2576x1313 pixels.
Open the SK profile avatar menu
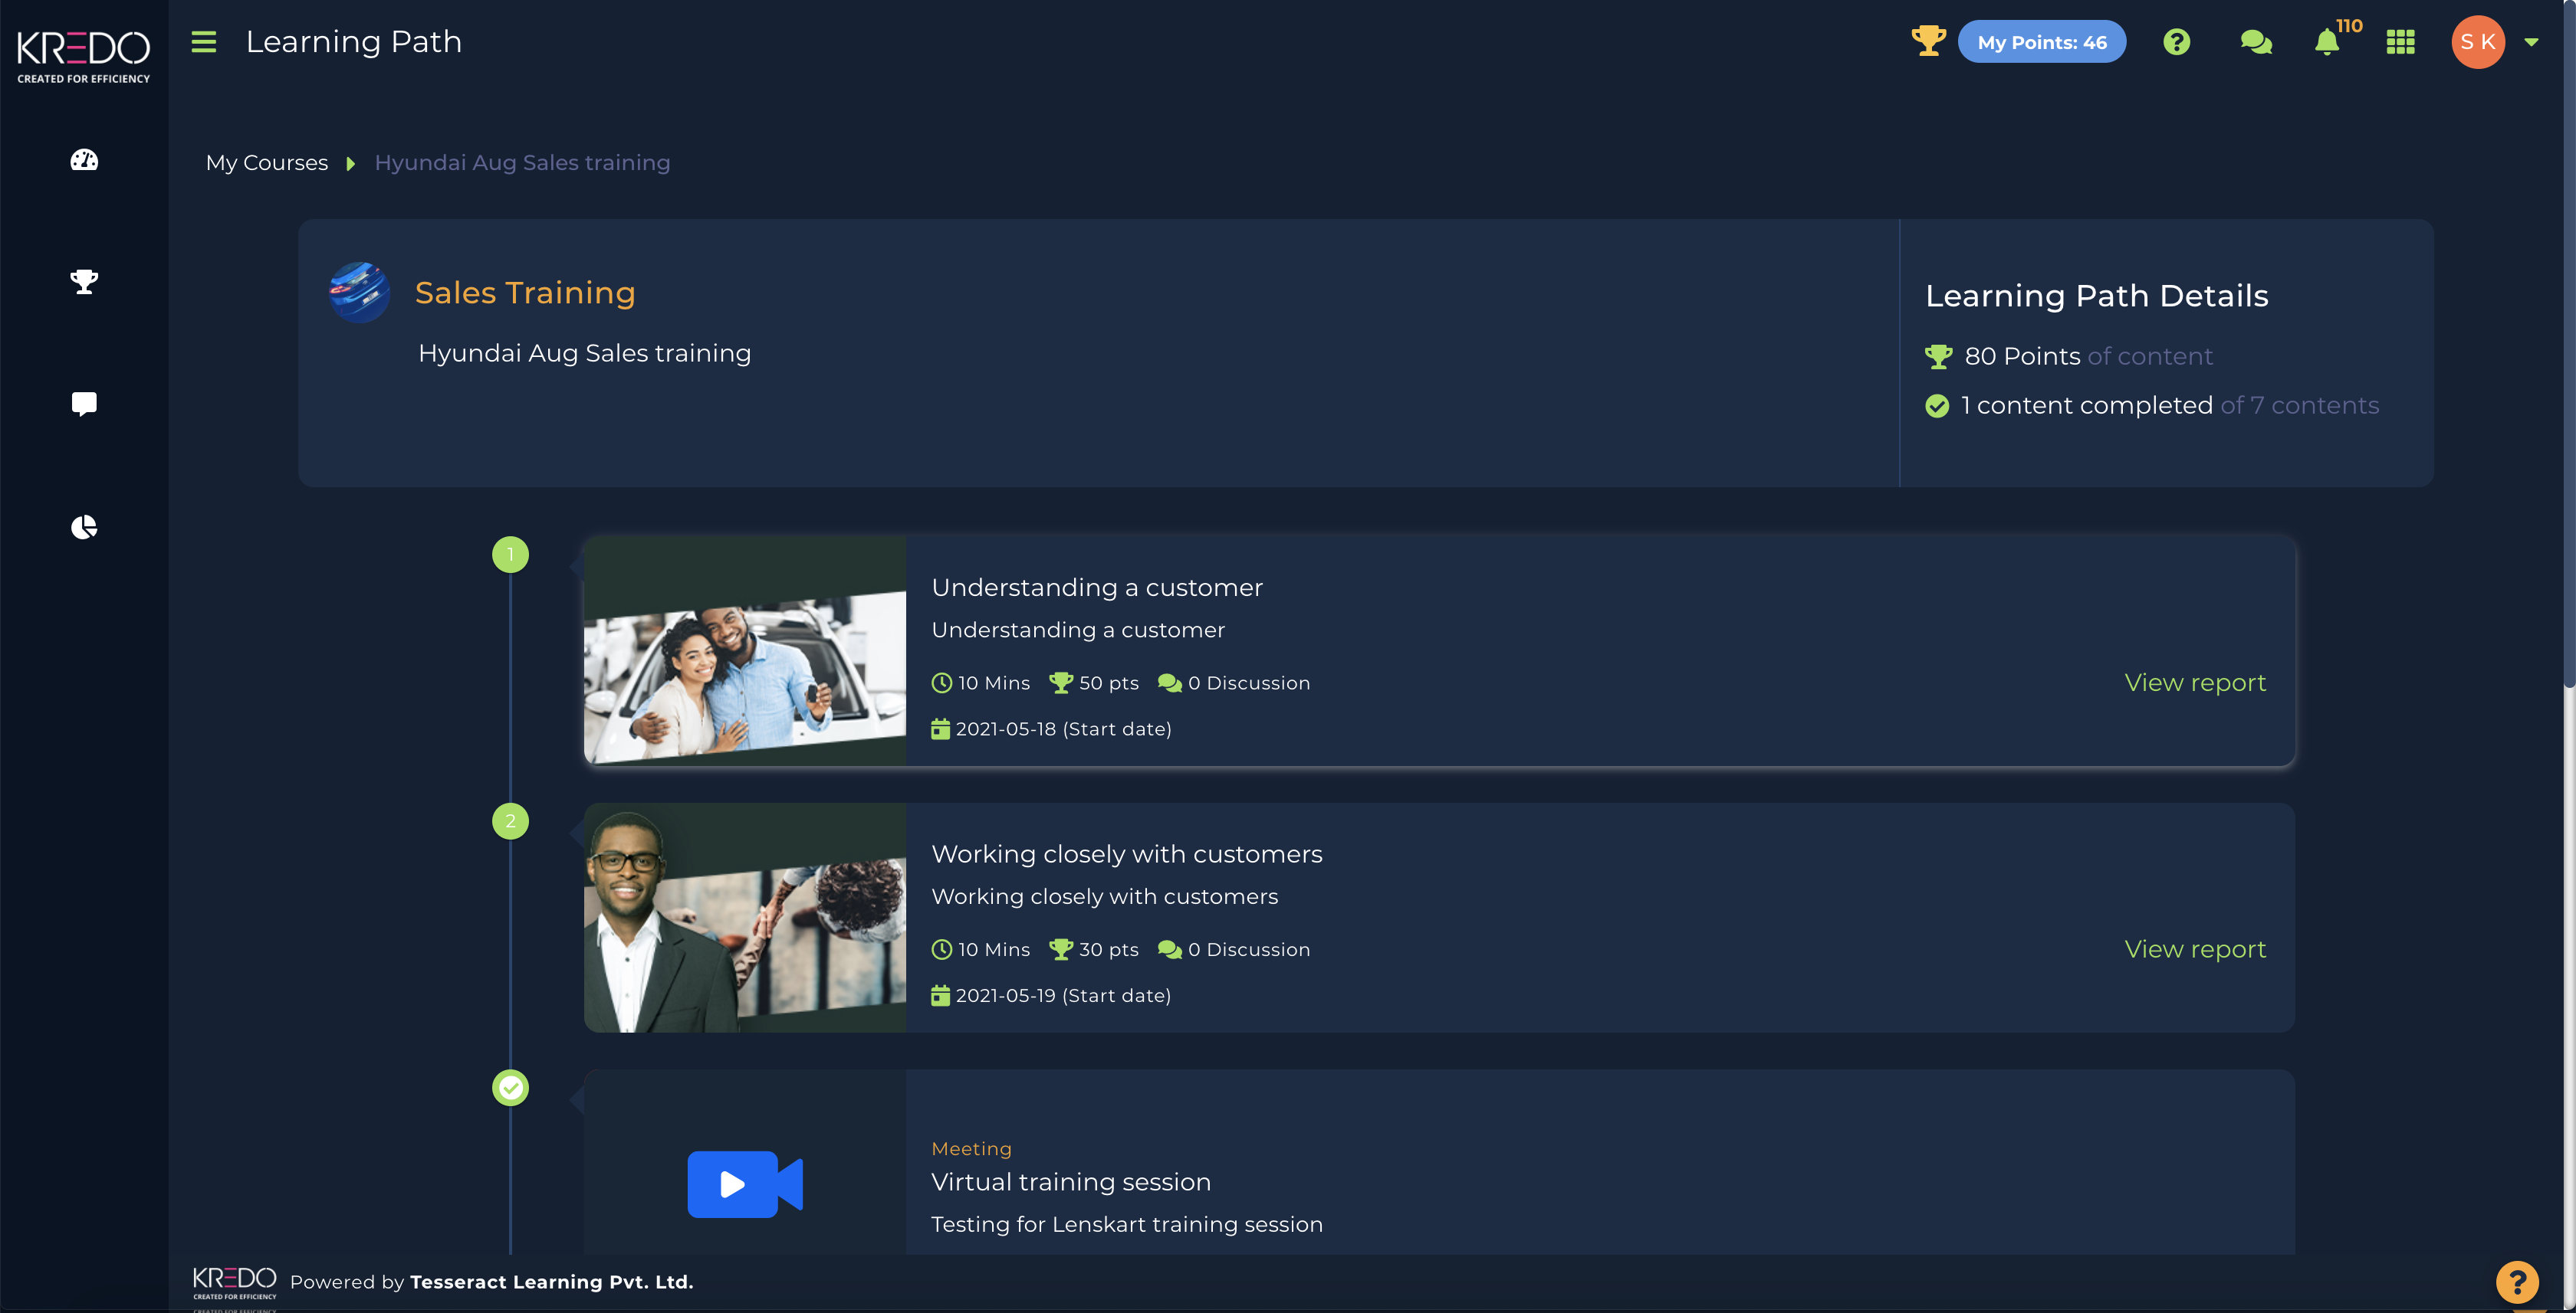point(2477,41)
